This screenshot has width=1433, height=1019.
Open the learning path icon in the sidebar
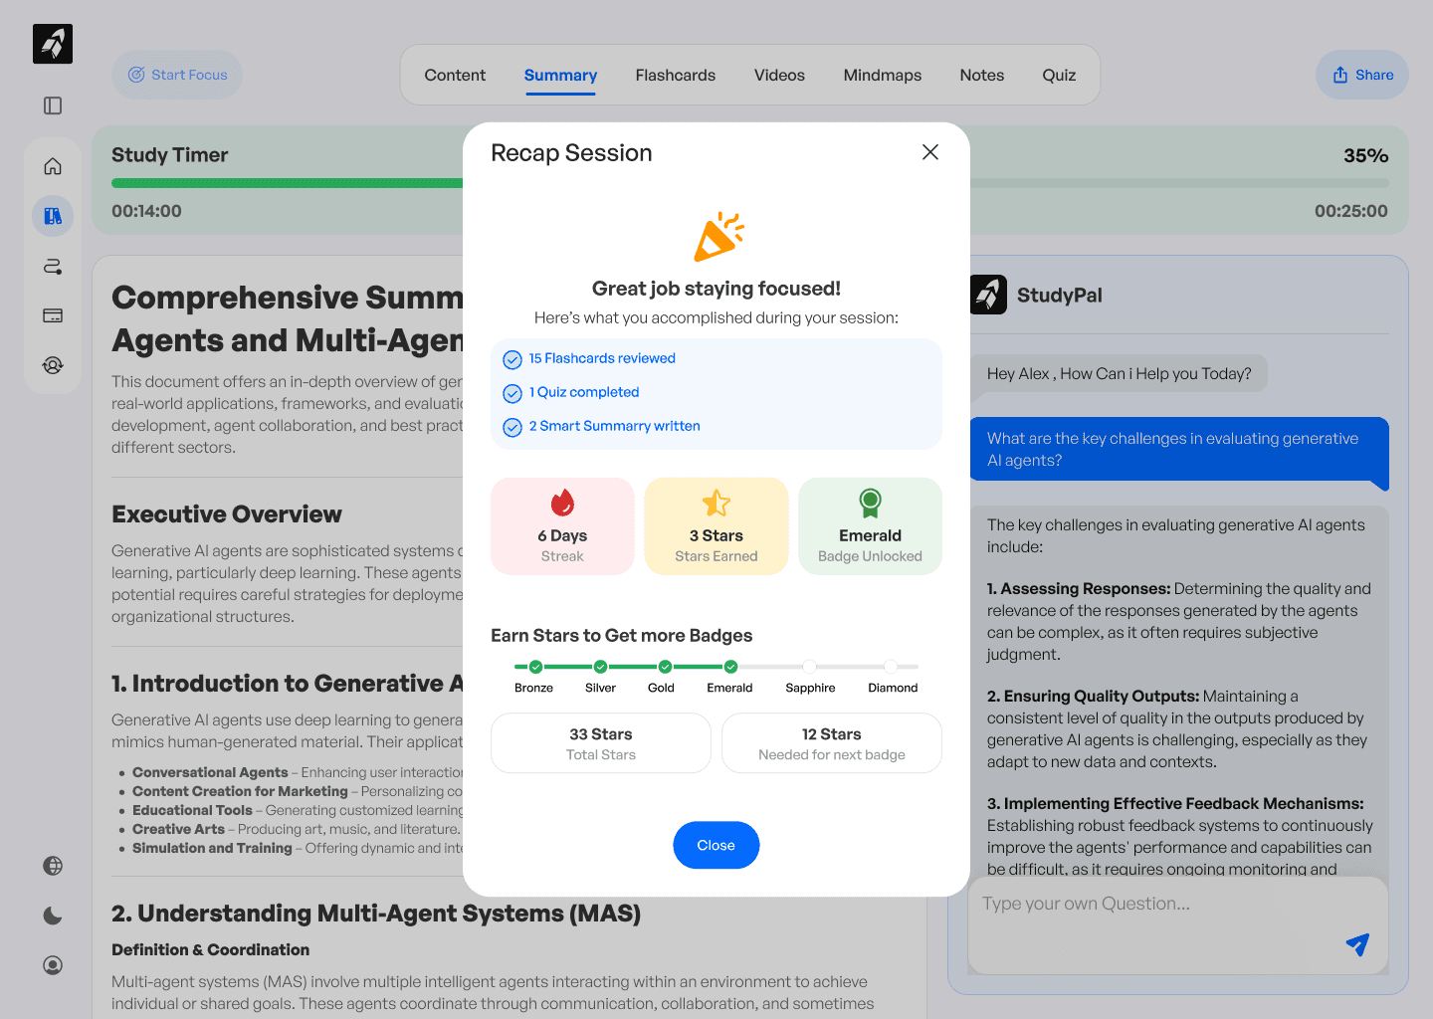click(x=52, y=266)
